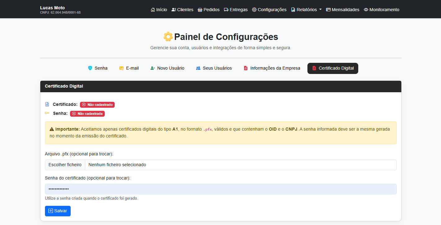The height and width of the screenshot is (225, 441).
Task: Click the Não cadastrado certificate badge
Action: [x=97, y=105]
